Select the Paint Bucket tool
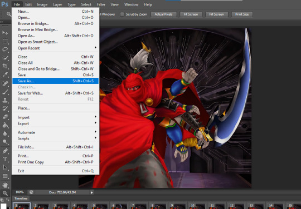 (5, 125)
